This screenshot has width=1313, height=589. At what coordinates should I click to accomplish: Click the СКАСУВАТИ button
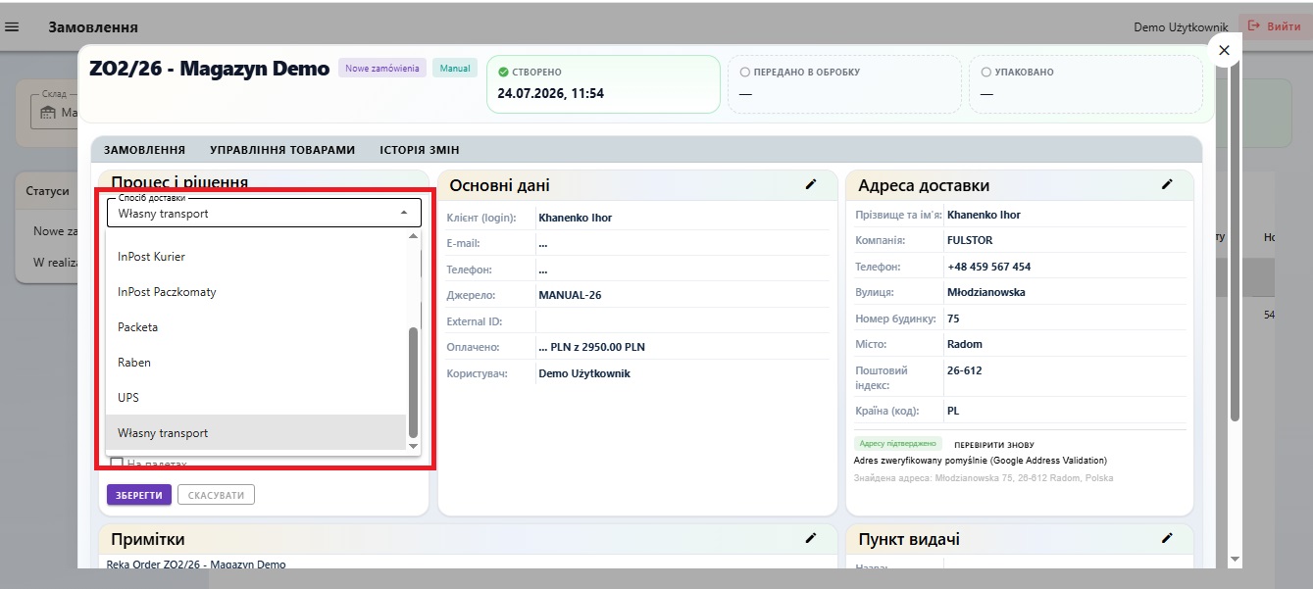point(216,495)
